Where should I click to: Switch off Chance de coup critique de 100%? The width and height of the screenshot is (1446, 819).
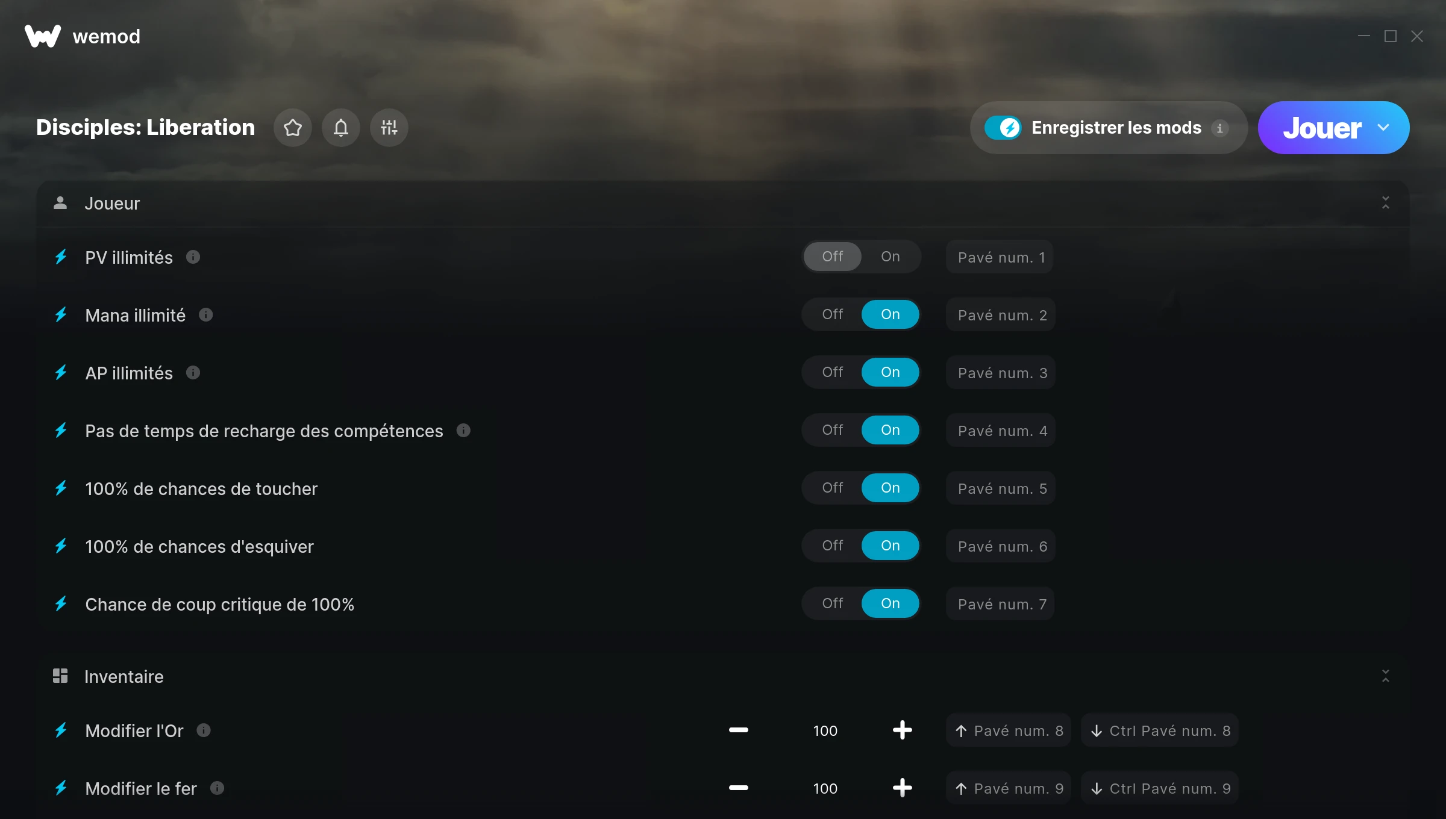click(833, 603)
